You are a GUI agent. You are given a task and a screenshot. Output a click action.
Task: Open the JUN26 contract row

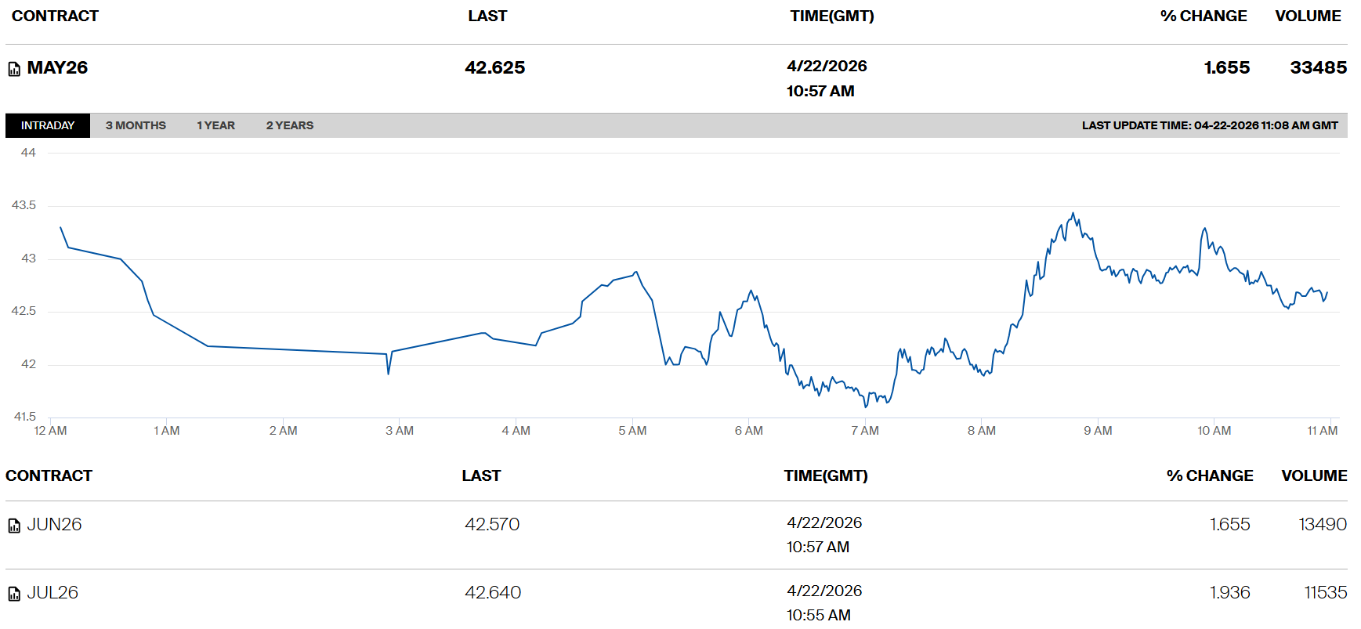tap(54, 525)
